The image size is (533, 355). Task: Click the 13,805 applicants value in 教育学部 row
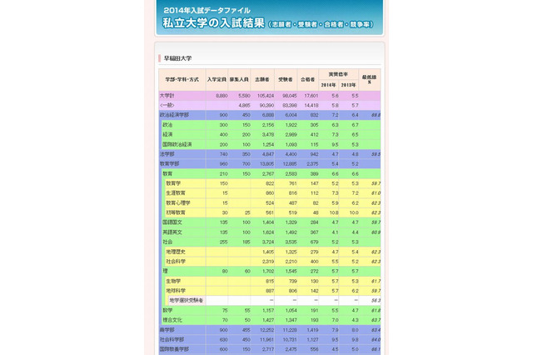coord(266,164)
